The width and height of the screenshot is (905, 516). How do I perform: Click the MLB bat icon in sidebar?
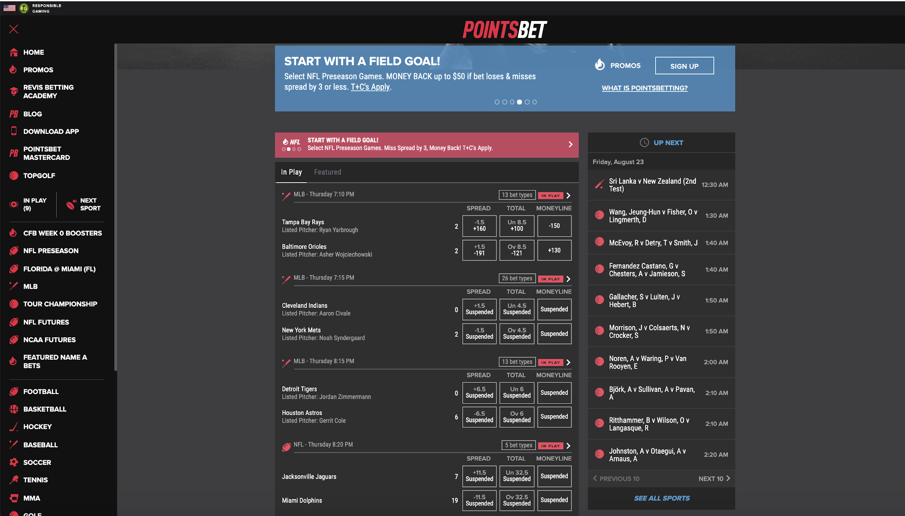[14, 286]
